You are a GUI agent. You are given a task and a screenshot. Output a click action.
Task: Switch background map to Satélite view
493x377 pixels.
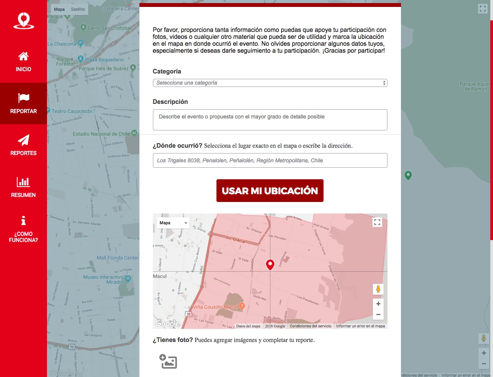pos(78,9)
